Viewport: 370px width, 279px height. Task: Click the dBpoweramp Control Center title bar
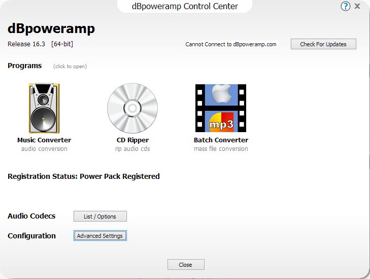tap(185, 7)
